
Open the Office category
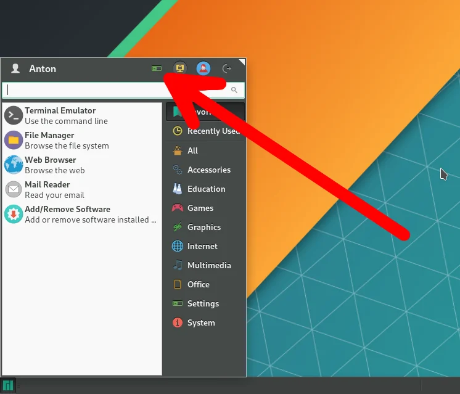[205, 284]
